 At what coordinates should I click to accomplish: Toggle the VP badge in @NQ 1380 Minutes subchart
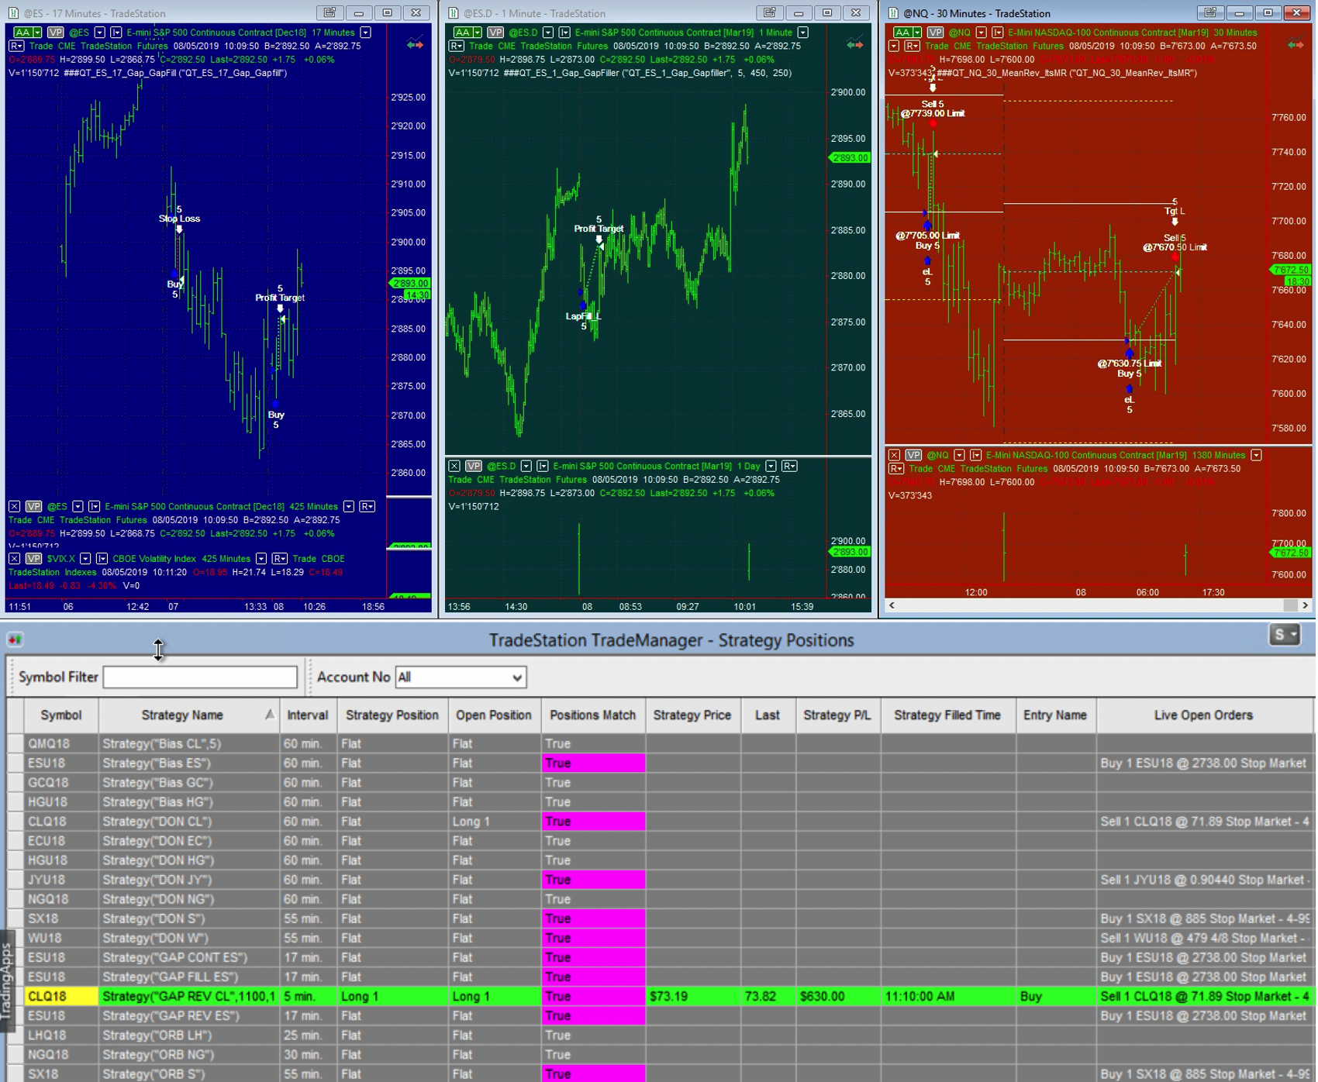[x=913, y=455]
